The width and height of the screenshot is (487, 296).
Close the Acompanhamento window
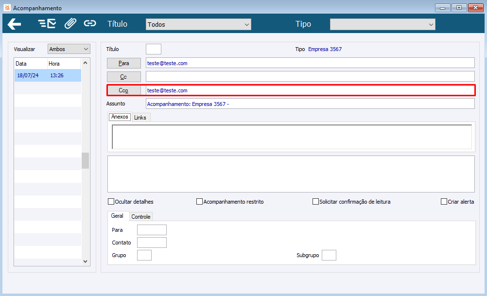pos(475,8)
